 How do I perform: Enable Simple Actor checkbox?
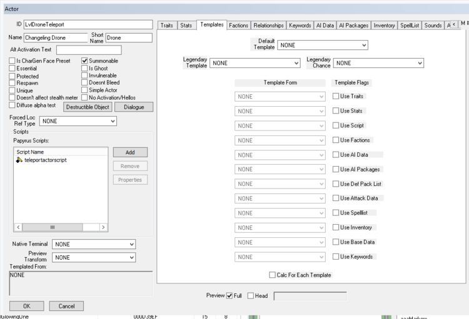point(84,90)
